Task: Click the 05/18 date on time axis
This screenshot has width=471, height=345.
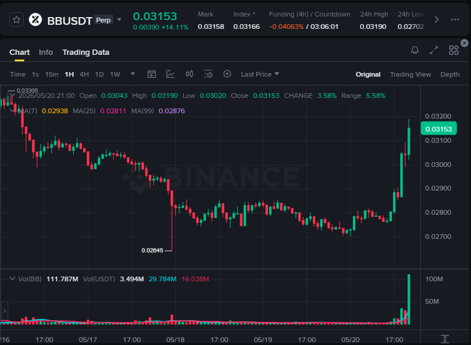Action: [x=175, y=340]
